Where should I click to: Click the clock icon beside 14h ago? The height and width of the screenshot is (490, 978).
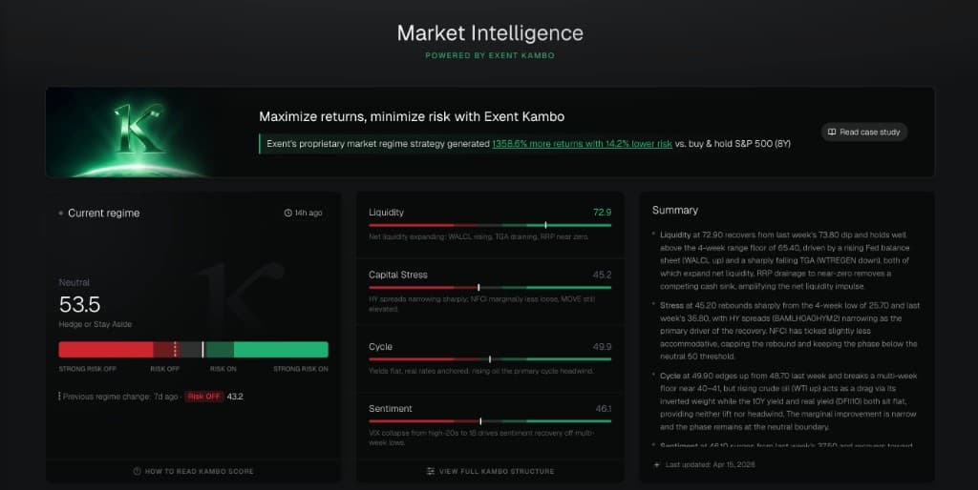288,213
